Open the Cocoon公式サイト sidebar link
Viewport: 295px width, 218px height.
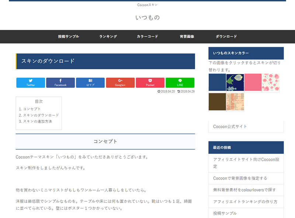[230, 126]
